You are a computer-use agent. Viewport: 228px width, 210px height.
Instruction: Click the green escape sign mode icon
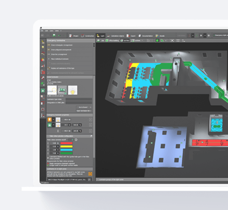tap(50, 125)
